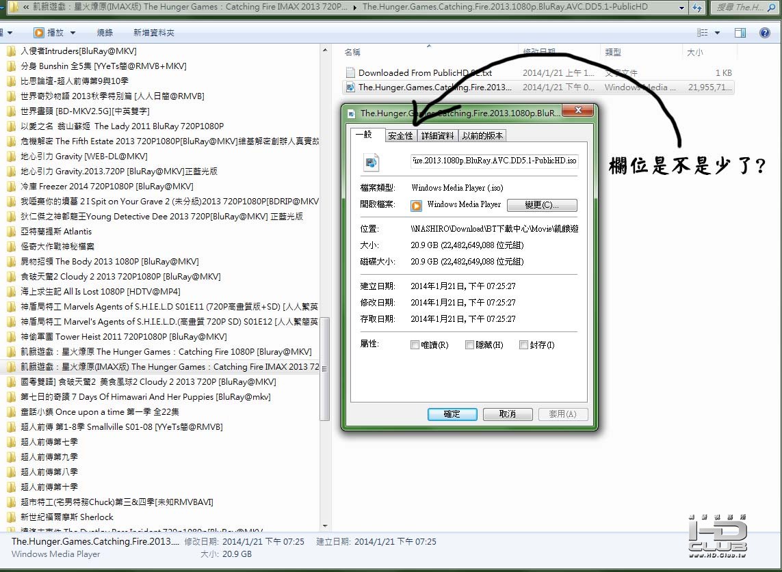
Task: Select folder 食破天驚2 Cloudy 2 2013 720P1080P
Action: [x=120, y=277]
